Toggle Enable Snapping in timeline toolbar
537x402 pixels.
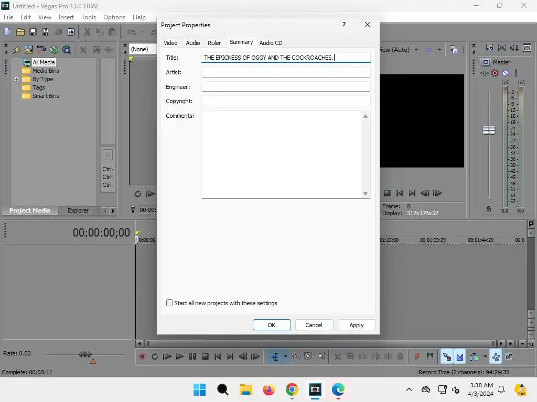(x=447, y=357)
